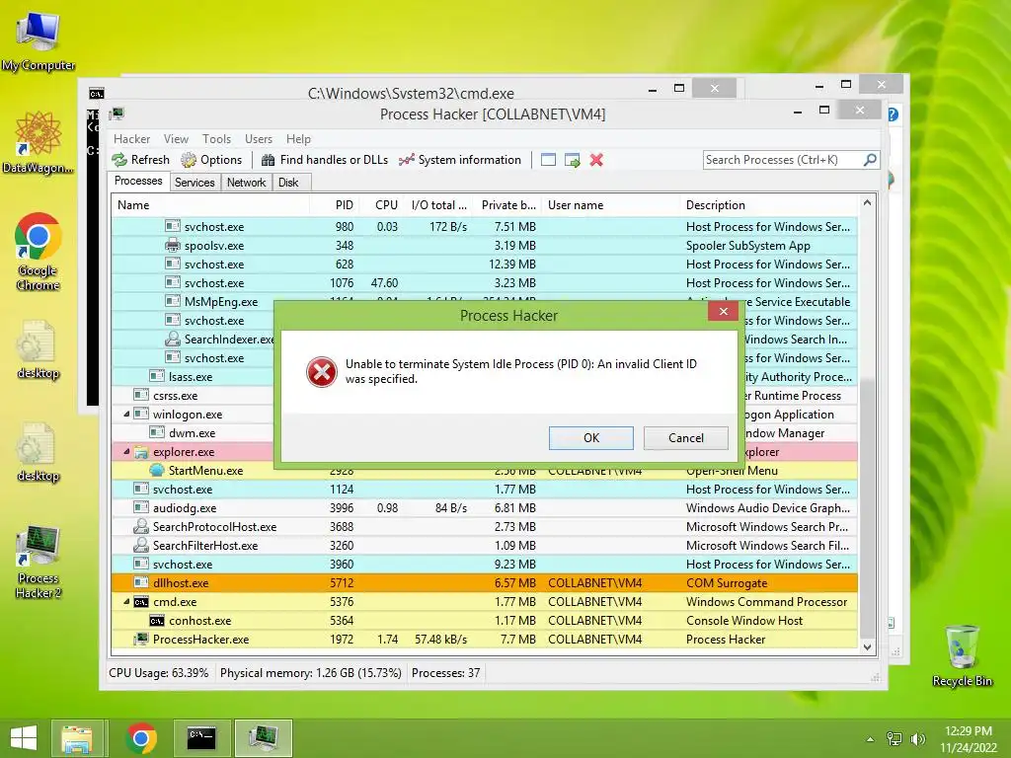
Task: Click the search magnifier icon
Action: (870, 159)
